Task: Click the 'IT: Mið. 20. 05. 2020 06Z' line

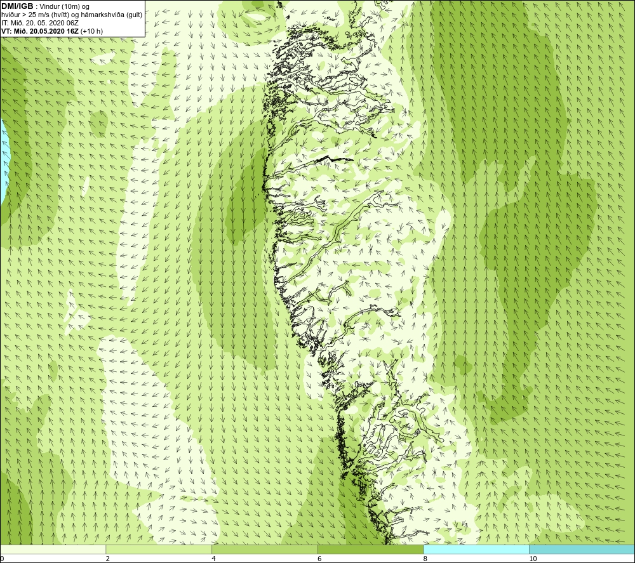Action: pyautogui.click(x=39, y=23)
